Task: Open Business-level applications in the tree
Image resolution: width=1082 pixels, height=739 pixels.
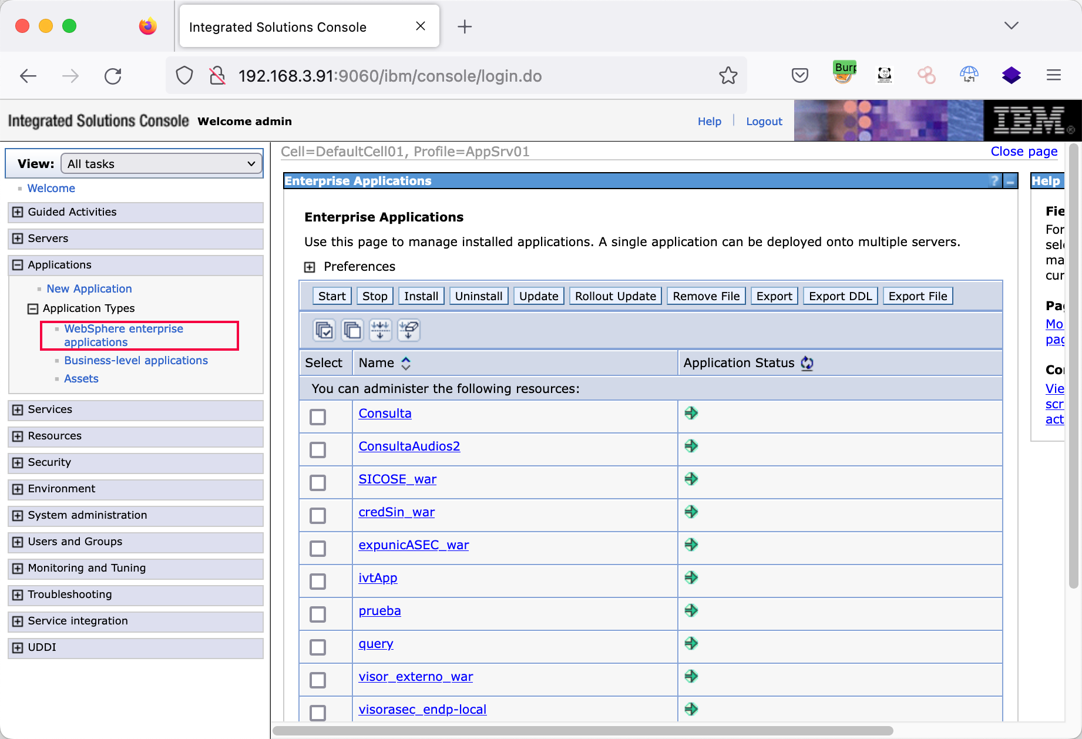Action: [136, 360]
